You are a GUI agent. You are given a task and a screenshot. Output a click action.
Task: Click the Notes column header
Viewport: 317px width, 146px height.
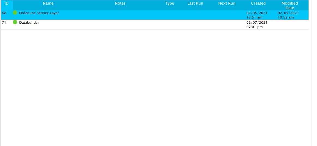tap(120, 4)
